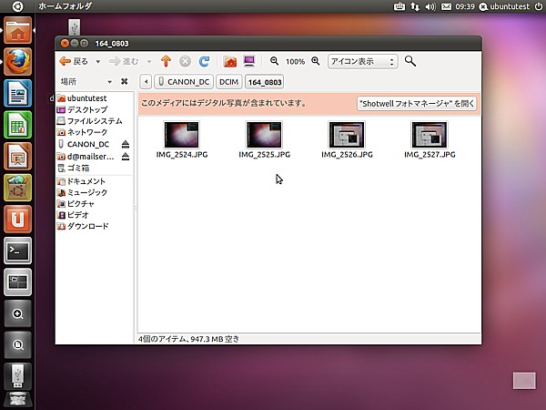Select ファイルシステム in the sidebar

[95, 121]
